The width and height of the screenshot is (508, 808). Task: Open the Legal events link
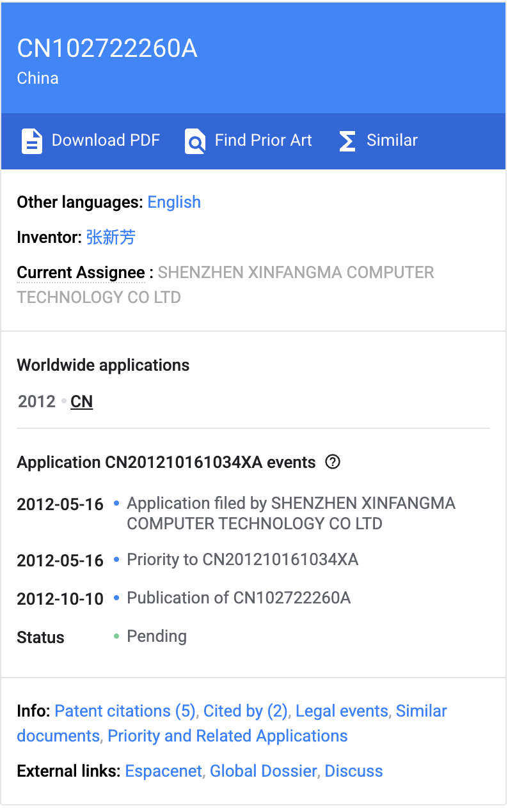click(x=342, y=711)
